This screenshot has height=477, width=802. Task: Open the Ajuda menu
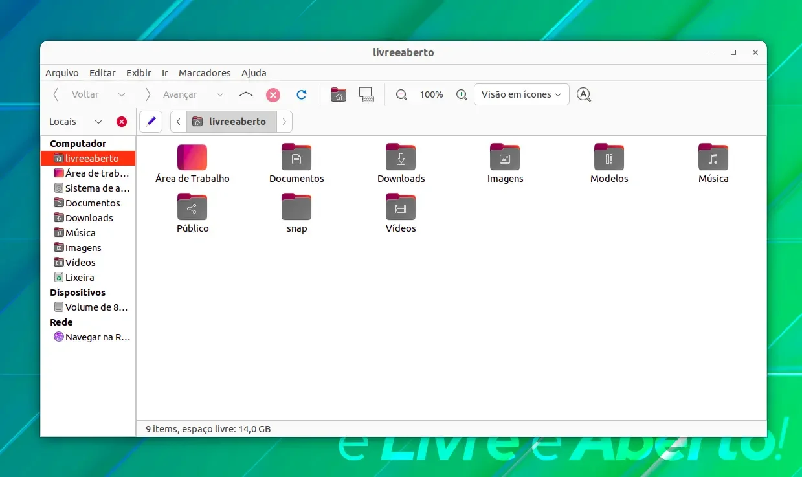(x=254, y=73)
